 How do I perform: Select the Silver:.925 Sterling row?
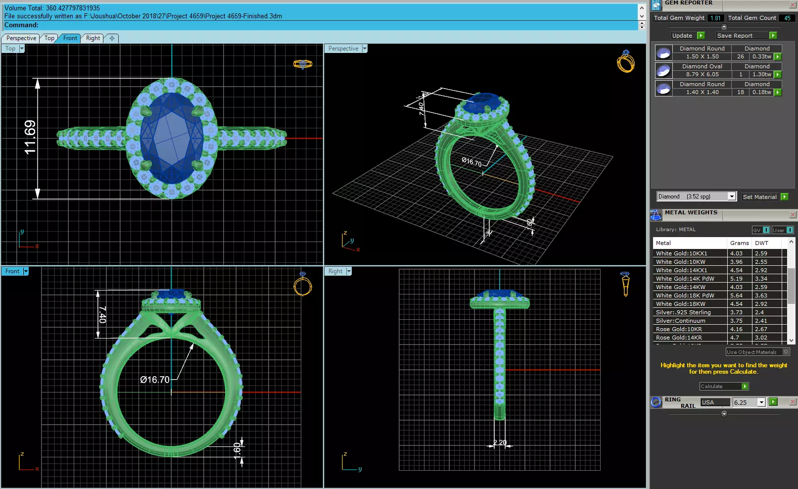(720, 312)
